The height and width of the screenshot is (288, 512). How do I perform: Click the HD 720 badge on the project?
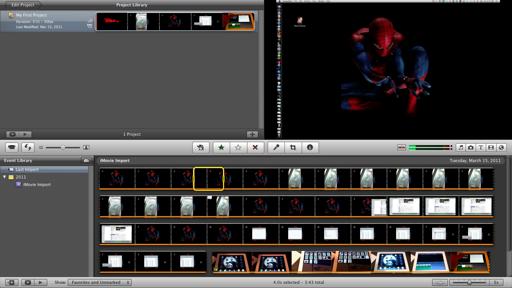(90, 26)
